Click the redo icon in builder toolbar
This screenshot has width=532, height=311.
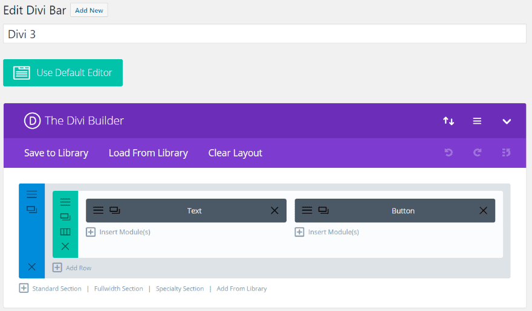pos(477,153)
